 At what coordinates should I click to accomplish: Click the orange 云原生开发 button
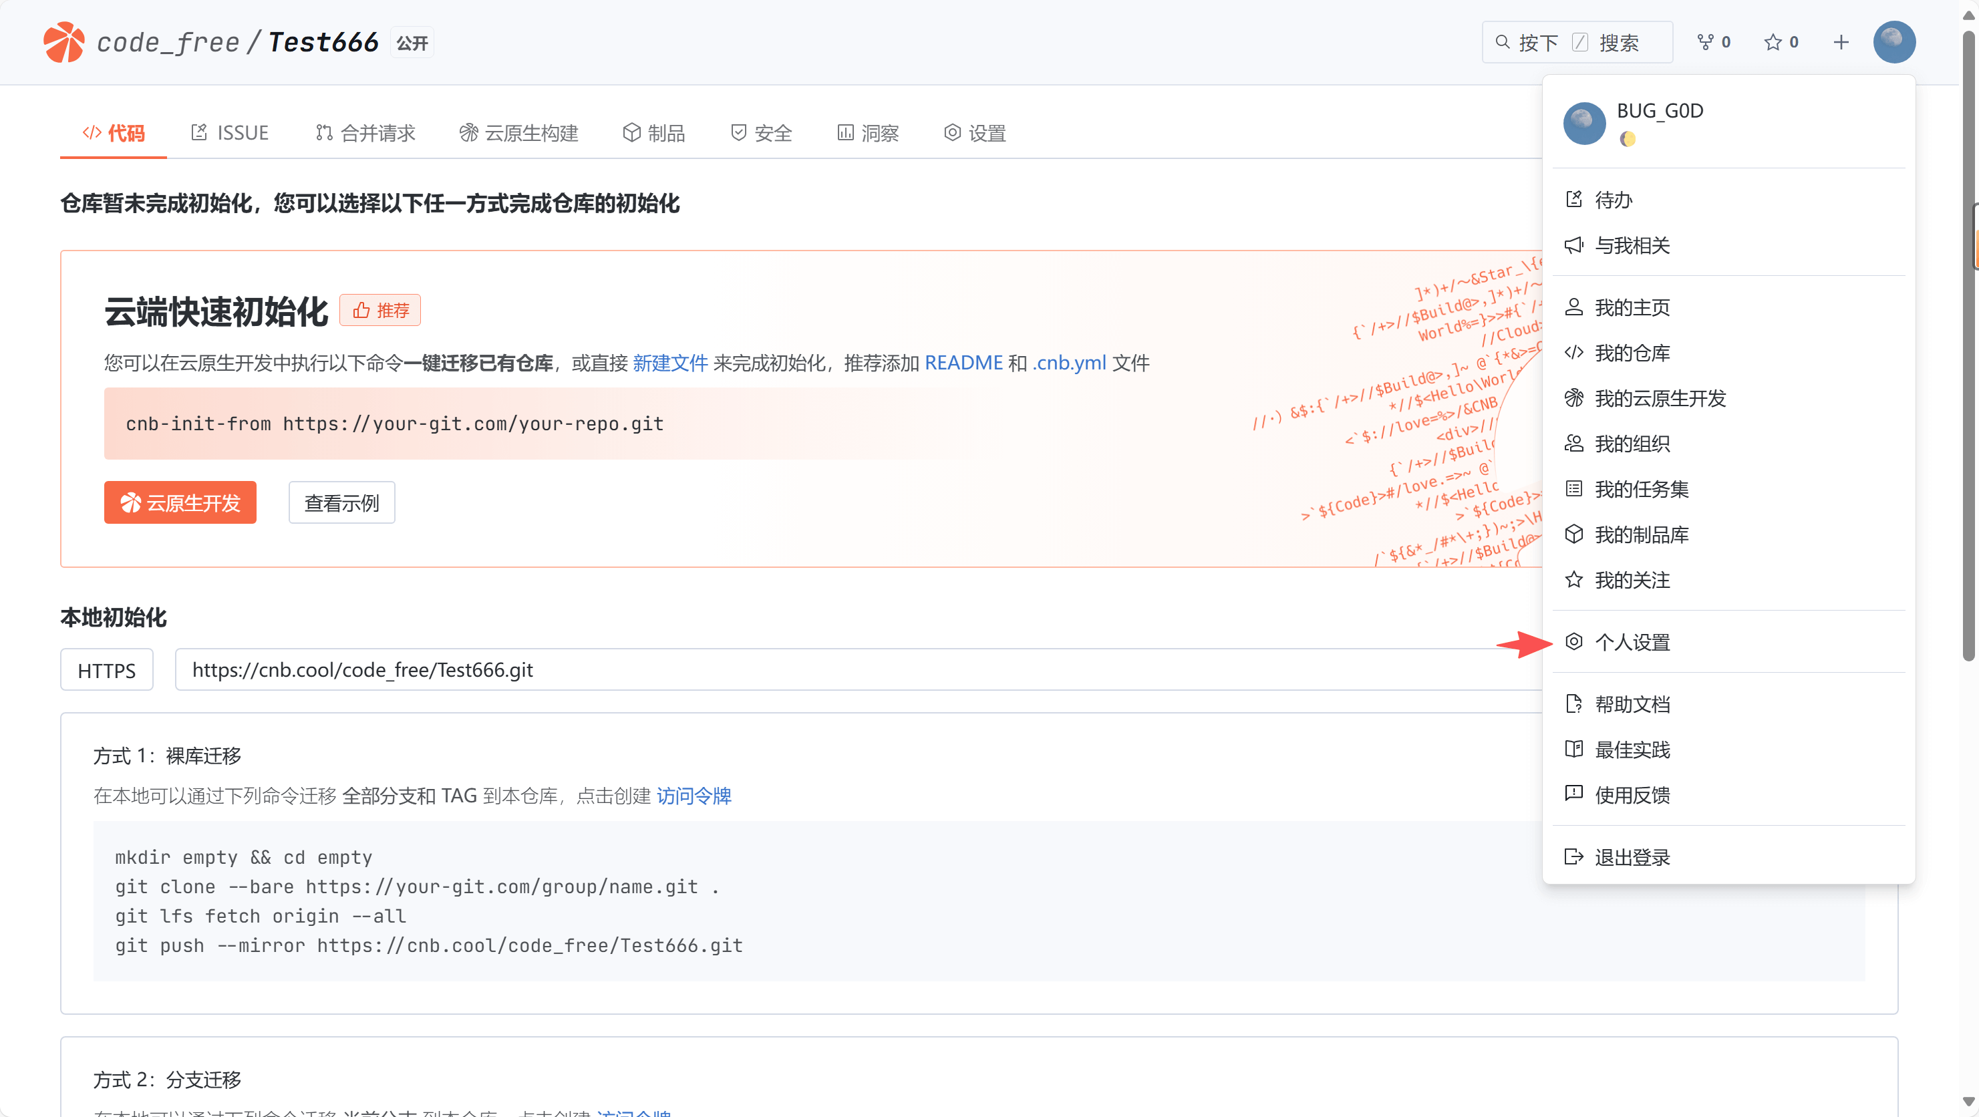[x=180, y=502]
